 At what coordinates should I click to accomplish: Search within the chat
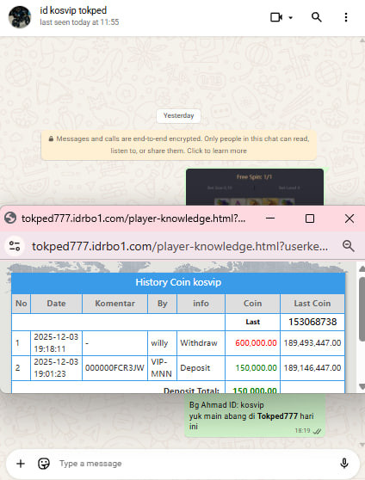pyautogui.click(x=317, y=17)
